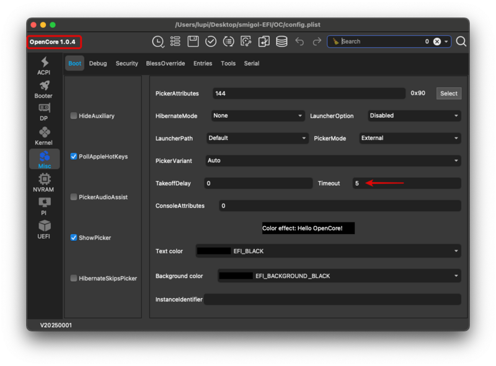Screen dimensions: 496x366
Task: Click the Timeout input field
Action: (x=406, y=183)
